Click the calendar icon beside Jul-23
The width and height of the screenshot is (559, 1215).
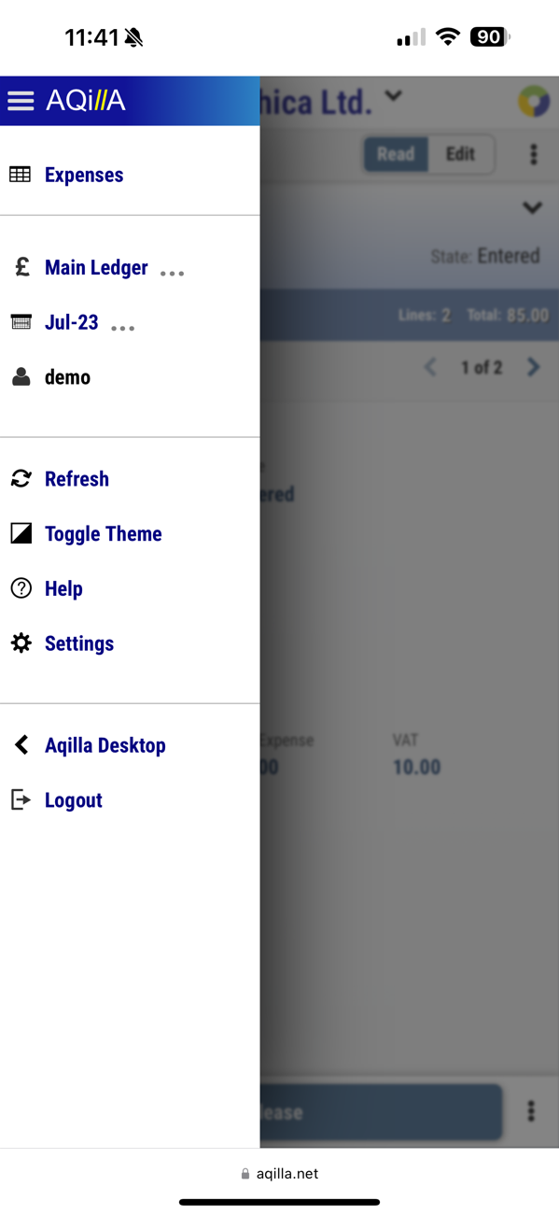pos(21,322)
